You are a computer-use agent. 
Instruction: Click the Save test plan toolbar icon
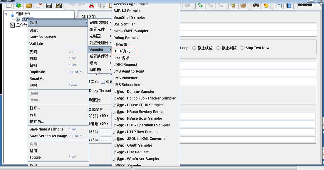[x=49, y=5]
